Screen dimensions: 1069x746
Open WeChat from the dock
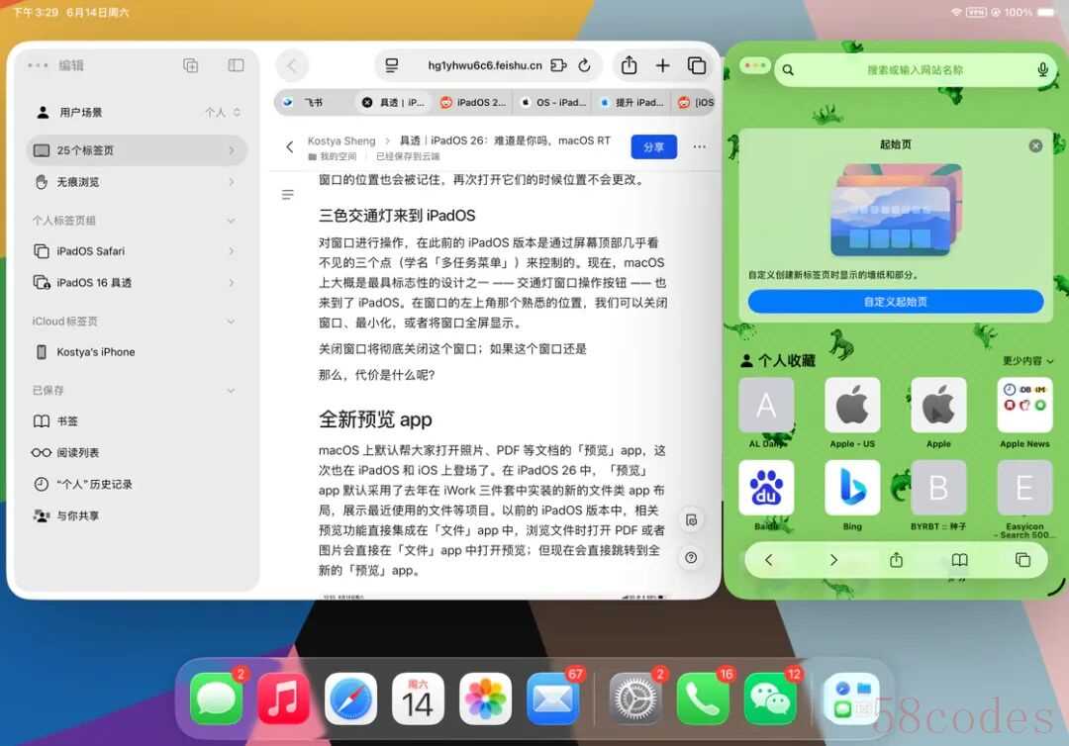(770, 699)
